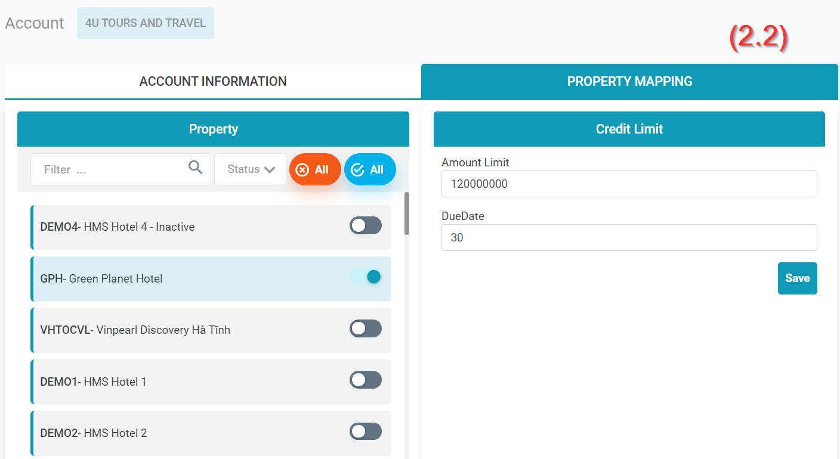Click the orange deselect All button

click(x=315, y=170)
